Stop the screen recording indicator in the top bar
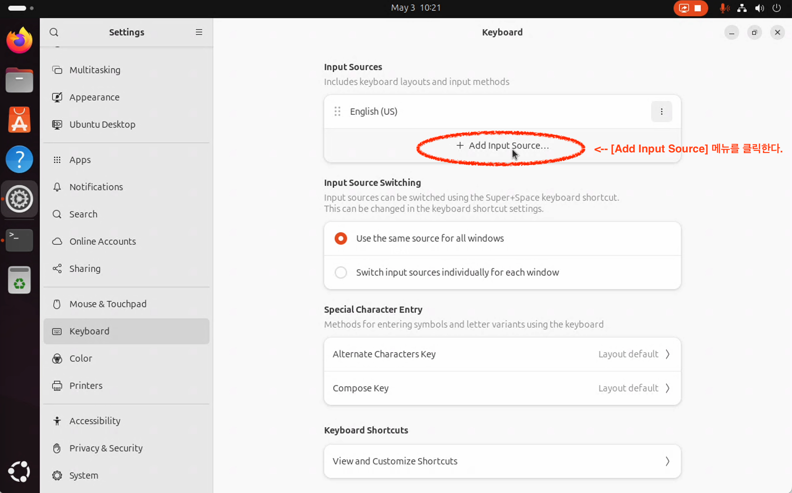Screen dimensions: 792x493 tap(697, 8)
